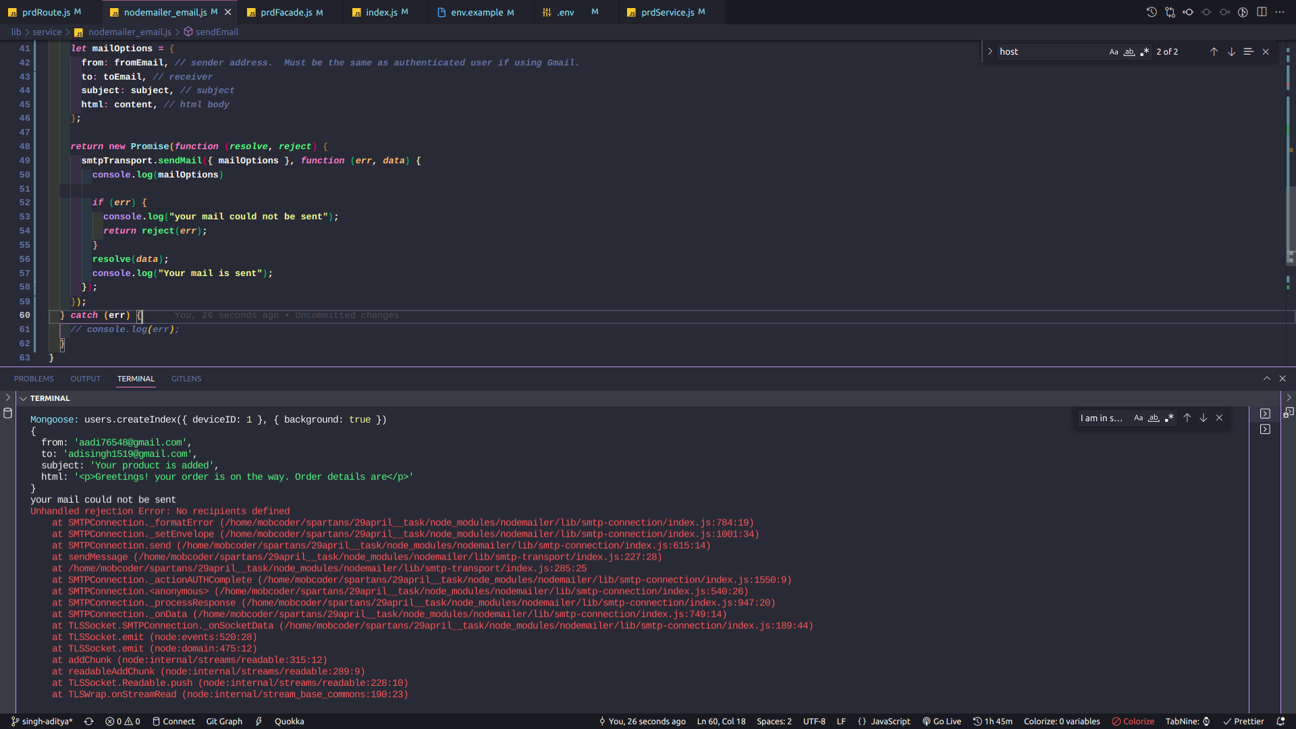
Task: Click the match case icon in search bar
Action: 1112,51
